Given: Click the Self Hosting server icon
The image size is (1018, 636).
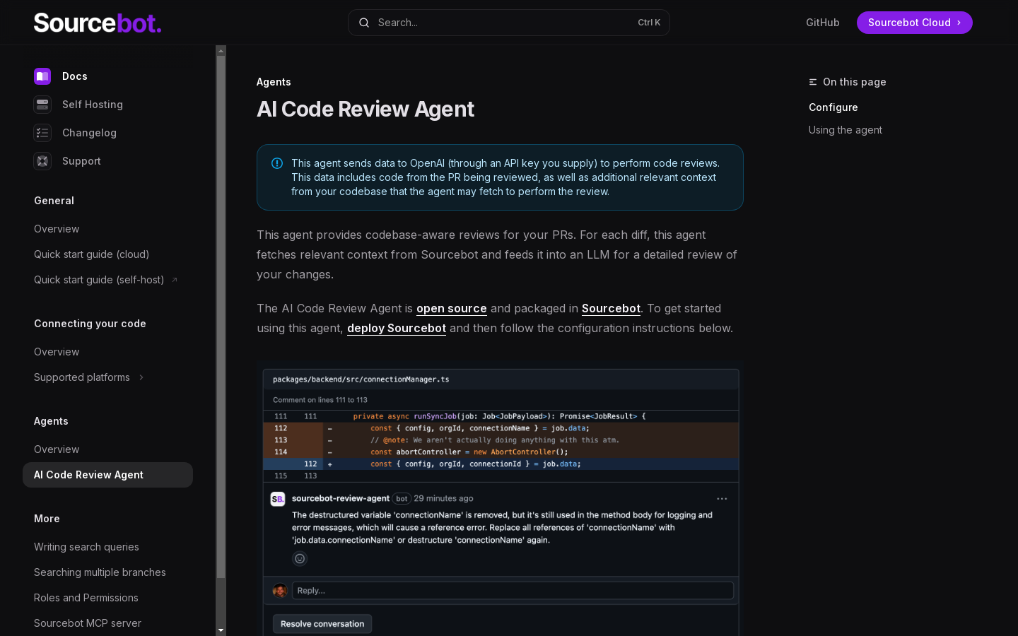Looking at the screenshot, I should pyautogui.click(x=42, y=105).
